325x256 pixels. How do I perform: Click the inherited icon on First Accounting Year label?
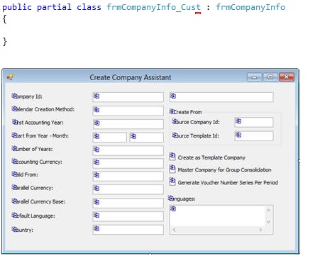coord(15,122)
